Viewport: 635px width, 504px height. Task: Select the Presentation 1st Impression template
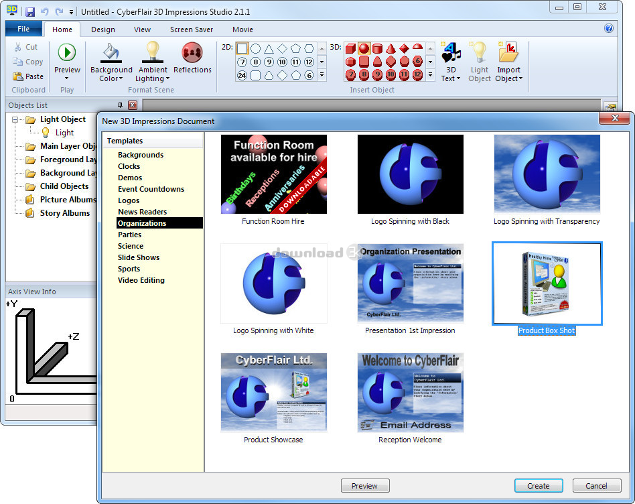click(410, 290)
